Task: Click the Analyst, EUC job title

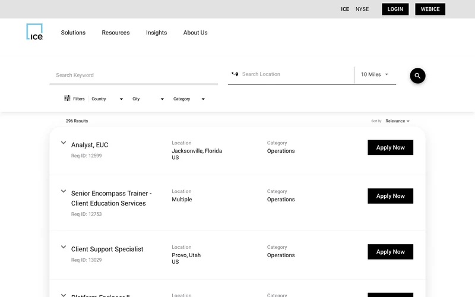Action: click(90, 145)
